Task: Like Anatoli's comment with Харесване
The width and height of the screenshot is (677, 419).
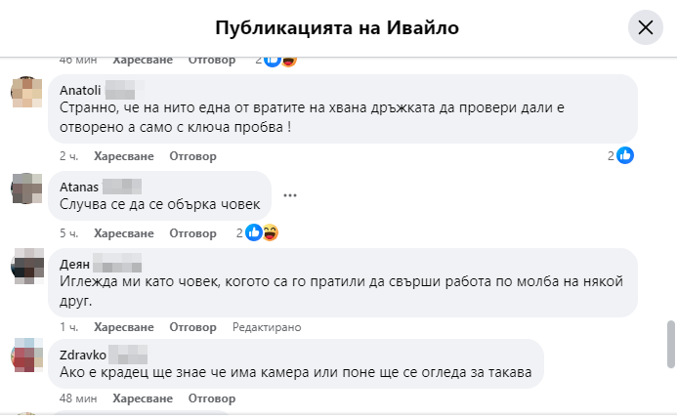Action: pos(124,155)
